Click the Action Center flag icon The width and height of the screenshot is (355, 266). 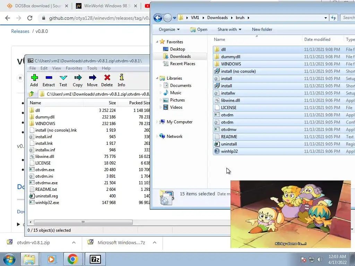303,259
